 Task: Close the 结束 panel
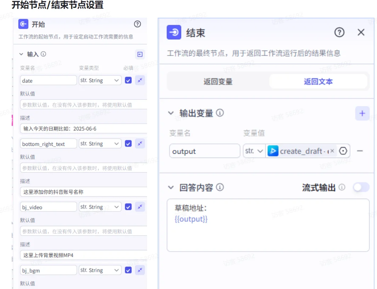361,32
